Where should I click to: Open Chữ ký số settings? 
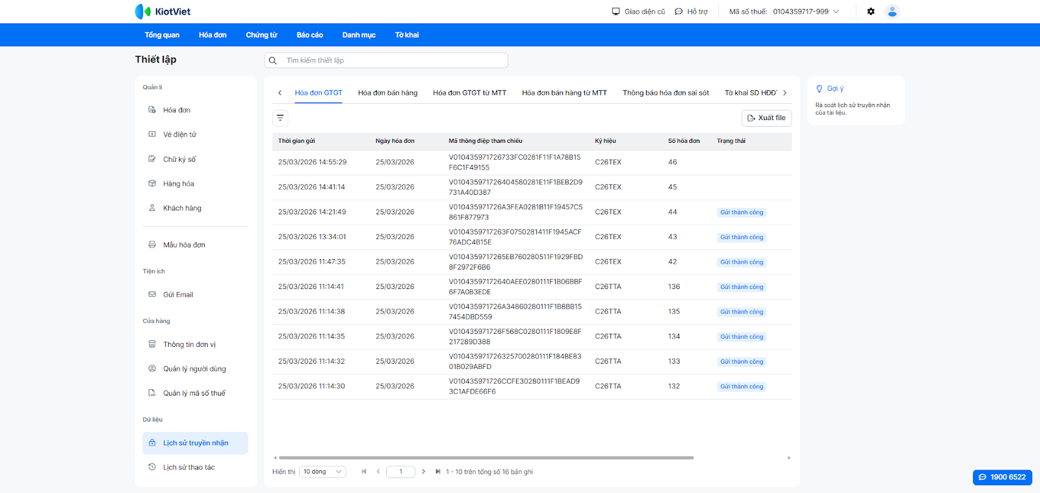tap(179, 159)
